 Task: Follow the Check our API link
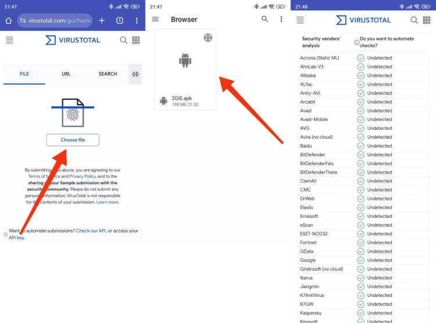coord(91,231)
